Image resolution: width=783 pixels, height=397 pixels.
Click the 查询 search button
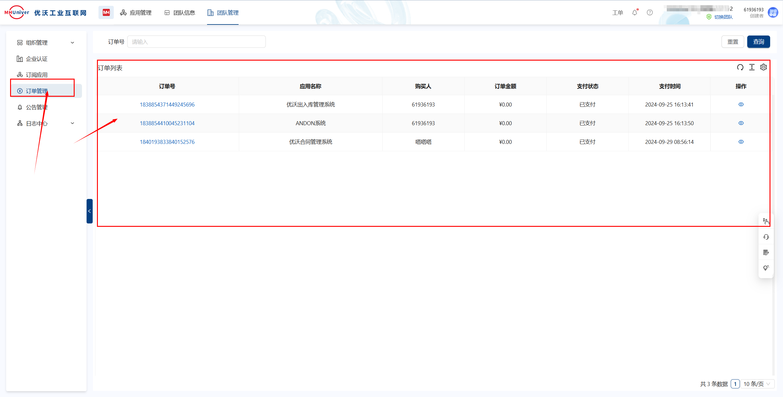click(758, 42)
